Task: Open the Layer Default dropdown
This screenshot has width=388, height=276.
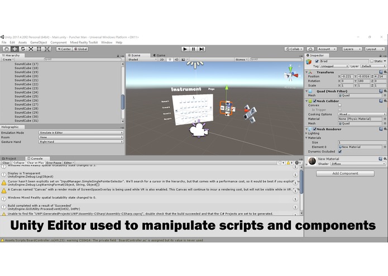Action: click(373, 66)
